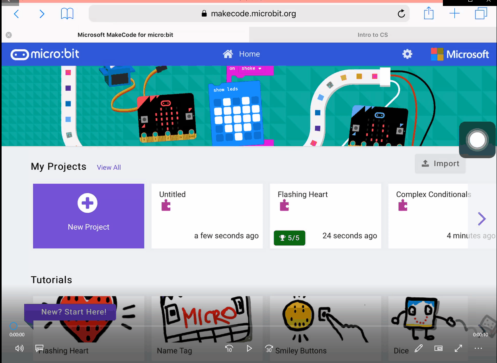Open the Flashing Heart tutorial
The image size is (497, 363).
click(x=88, y=329)
